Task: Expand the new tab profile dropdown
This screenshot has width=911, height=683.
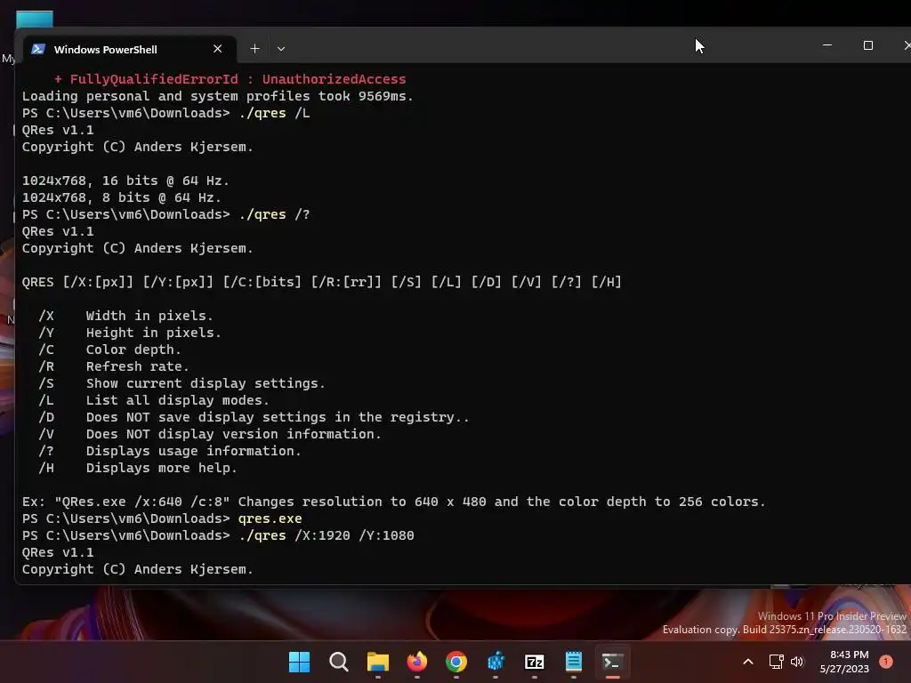Action: tap(281, 49)
